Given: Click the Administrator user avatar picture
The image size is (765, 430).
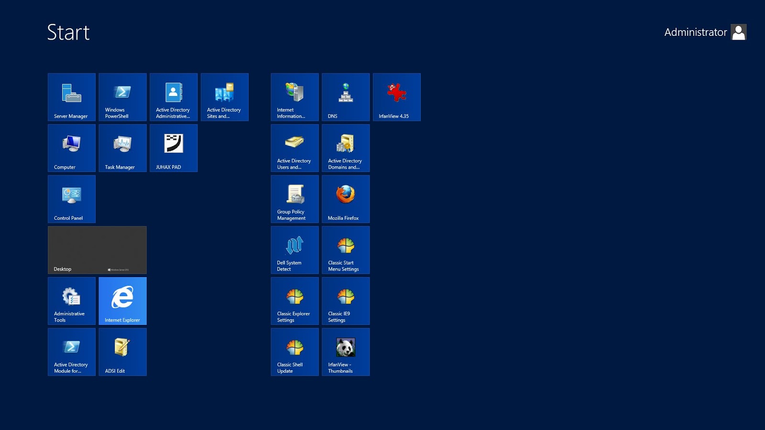Looking at the screenshot, I should [x=739, y=32].
